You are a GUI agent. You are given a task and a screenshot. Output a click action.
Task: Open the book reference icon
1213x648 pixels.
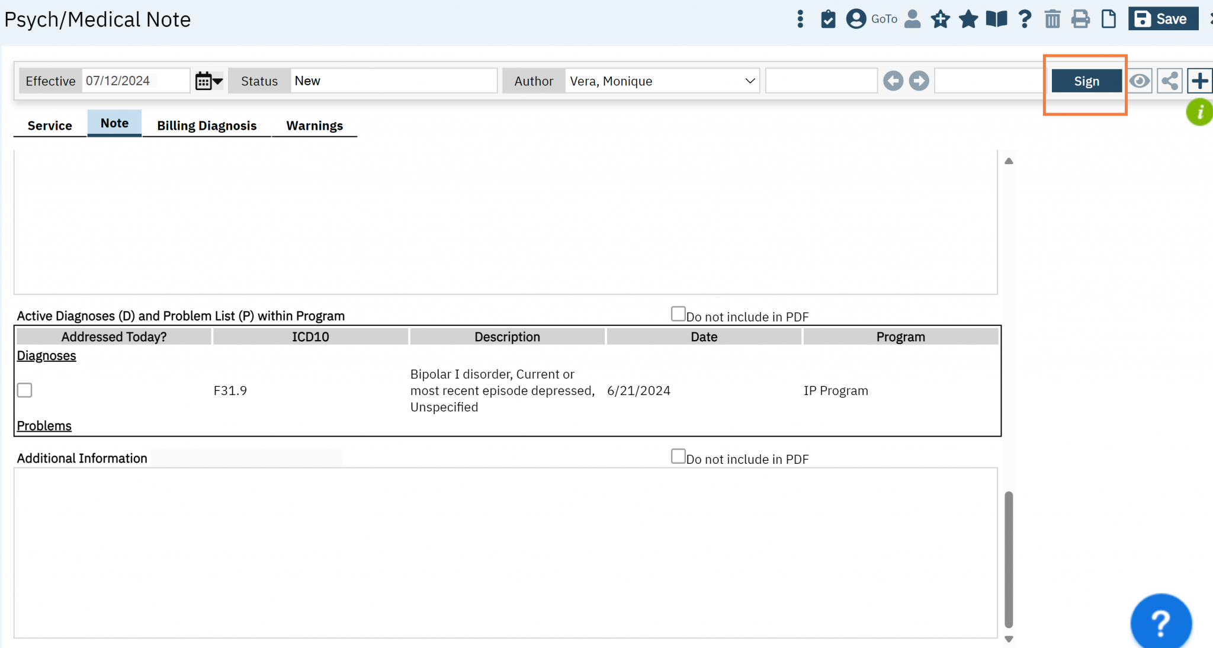tap(996, 20)
